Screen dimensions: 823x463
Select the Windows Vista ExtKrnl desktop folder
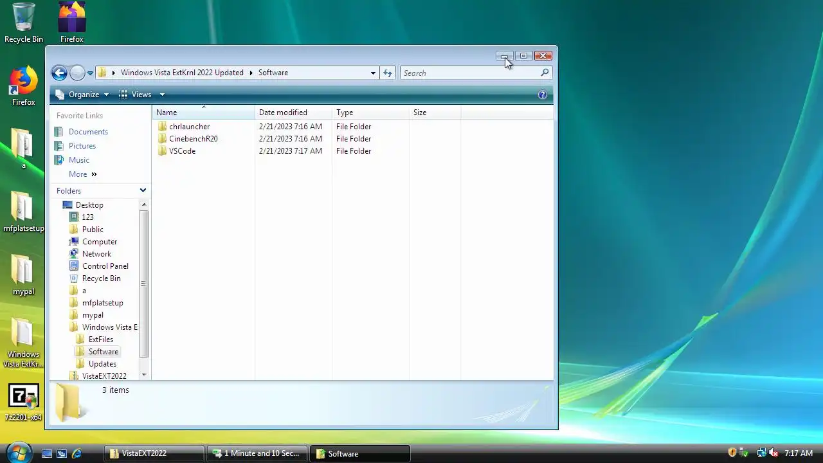coord(24,343)
